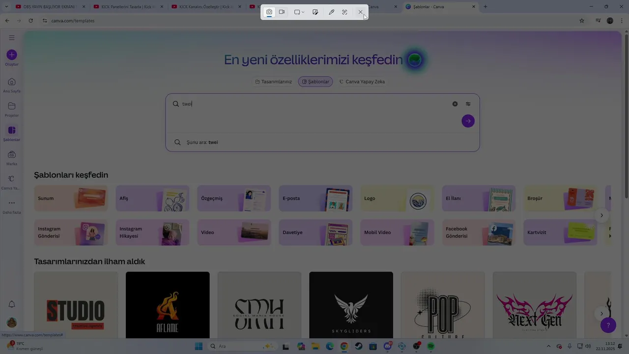Open the Özgeçmiş template category
Viewport: 629px width, 354px height.
point(234,198)
